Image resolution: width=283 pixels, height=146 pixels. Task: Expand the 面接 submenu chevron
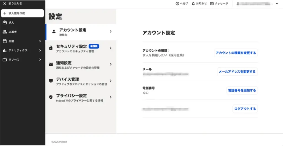click(x=40, y=41)
